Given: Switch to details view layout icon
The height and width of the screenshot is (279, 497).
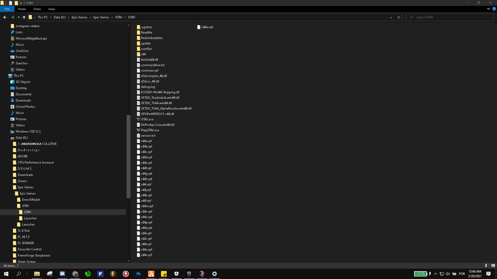Looking at the screenshot, I should pos(487,266).
